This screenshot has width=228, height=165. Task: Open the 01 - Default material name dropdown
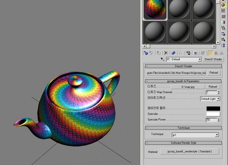[200, 59]
